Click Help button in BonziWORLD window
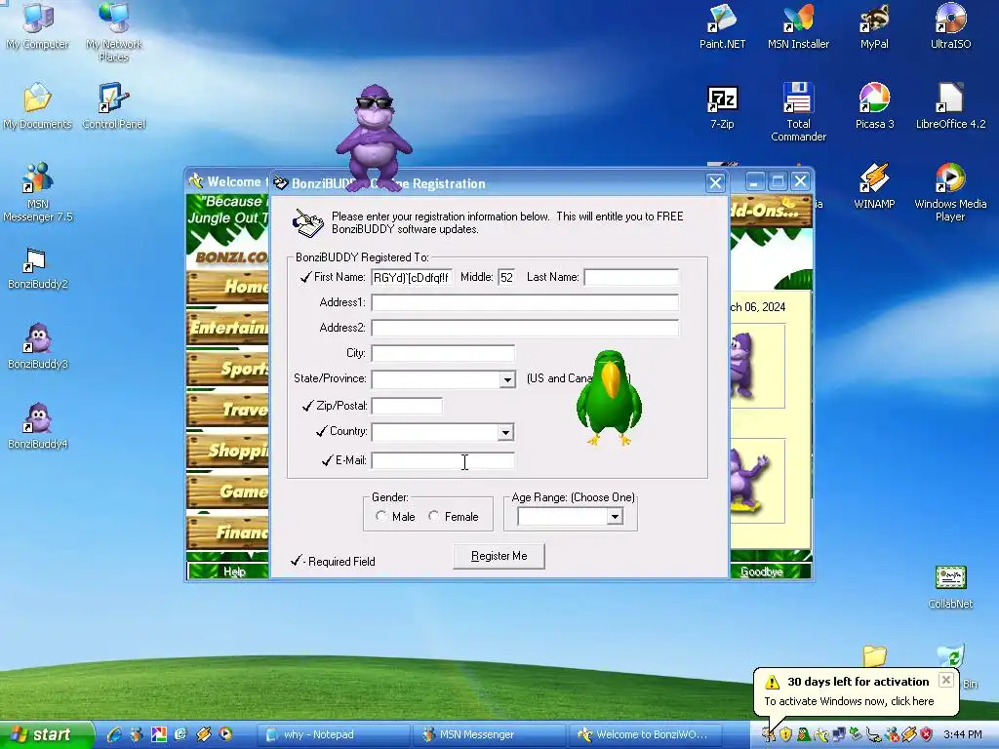Viewport: 999px width, 749px height. (x=227, y=572)
